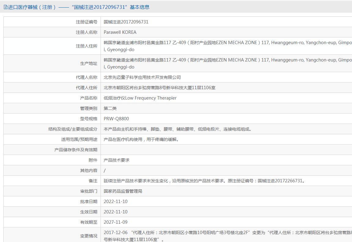This screenshot has height=242, width=352.
Task: Click the 批准日期 value 2022-11-10
Action: (x=116, y=202)
